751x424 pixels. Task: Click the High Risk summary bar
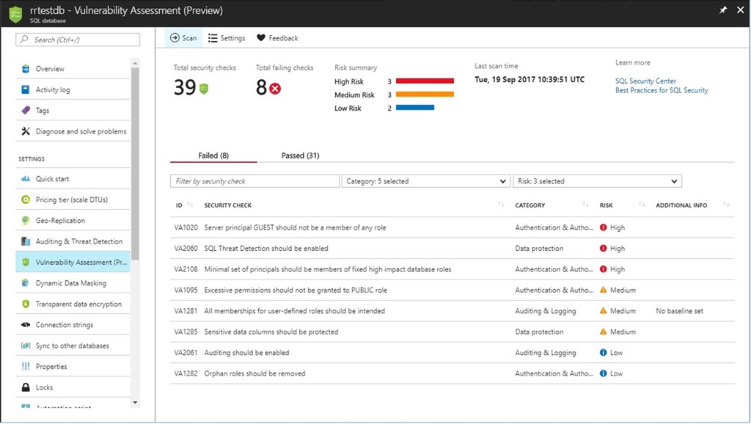click(x=425, y=81)
